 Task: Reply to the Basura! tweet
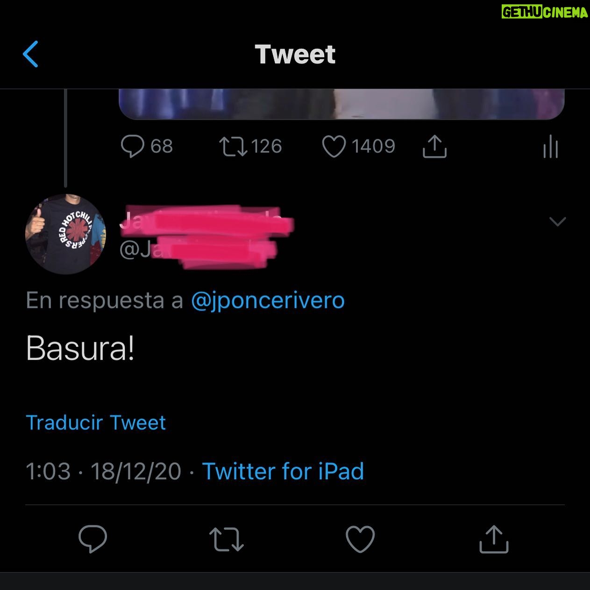click(92, 539)
